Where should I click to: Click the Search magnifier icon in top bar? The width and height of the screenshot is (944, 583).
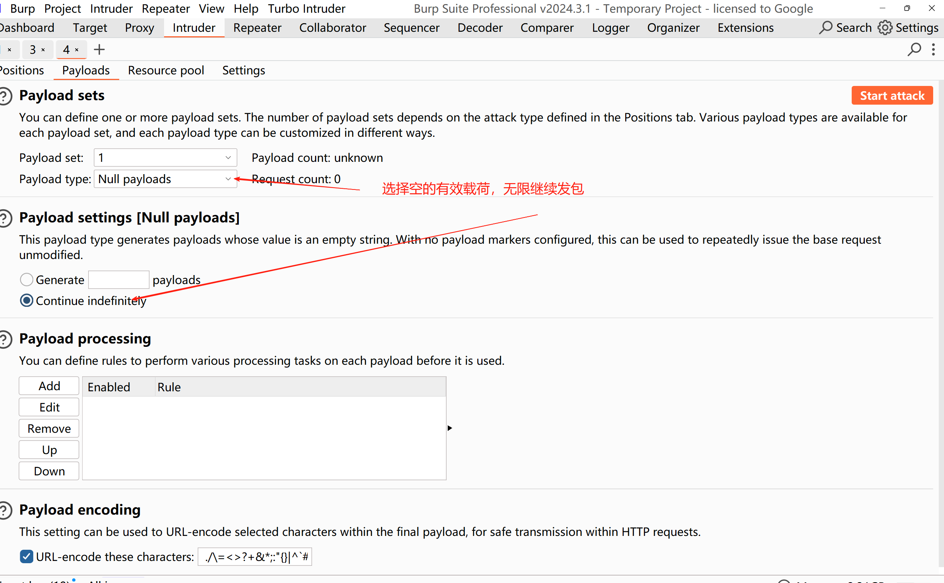pyautogui.click(x=825, y=28)
